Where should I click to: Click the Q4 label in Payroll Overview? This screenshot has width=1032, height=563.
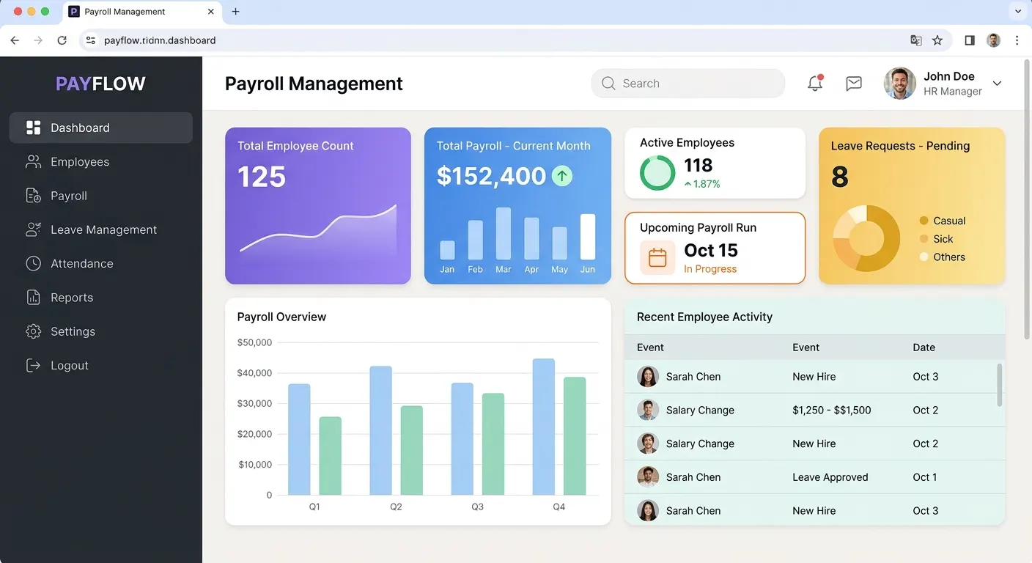[559, 507]
